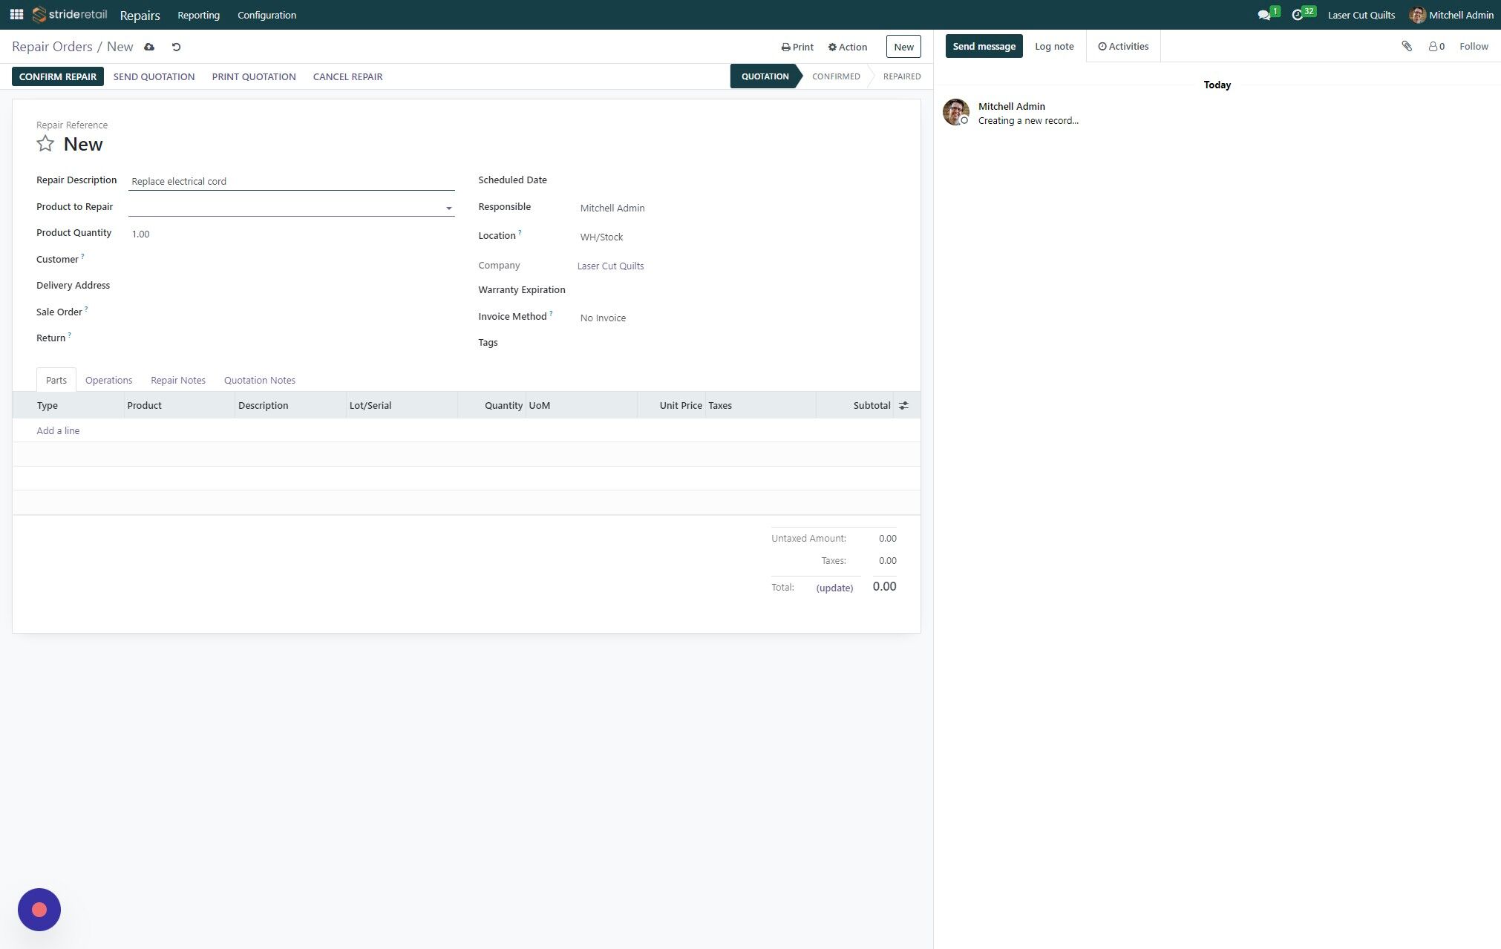Sort Parts by Unit Price header
Image resolution: width=1501 pixels, height=949 pixels.
[x=671, y=405]
